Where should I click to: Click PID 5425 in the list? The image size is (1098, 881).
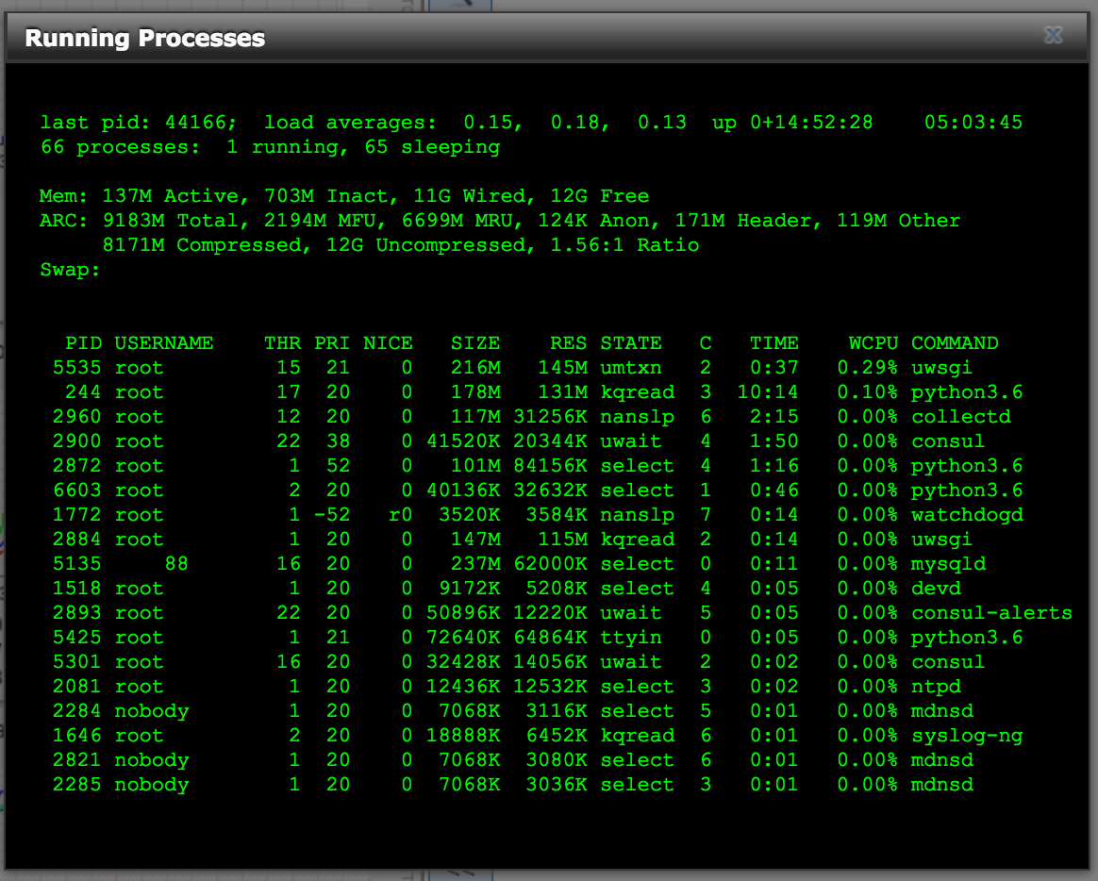coord(77,638)
